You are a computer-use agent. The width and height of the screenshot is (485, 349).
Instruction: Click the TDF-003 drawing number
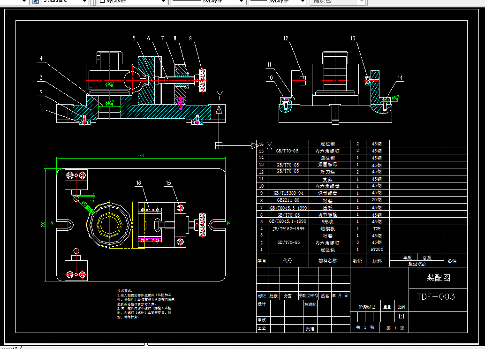point(436,296)
